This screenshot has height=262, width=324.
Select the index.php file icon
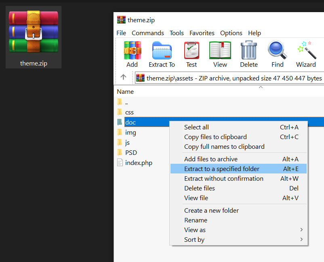point(120,163)
